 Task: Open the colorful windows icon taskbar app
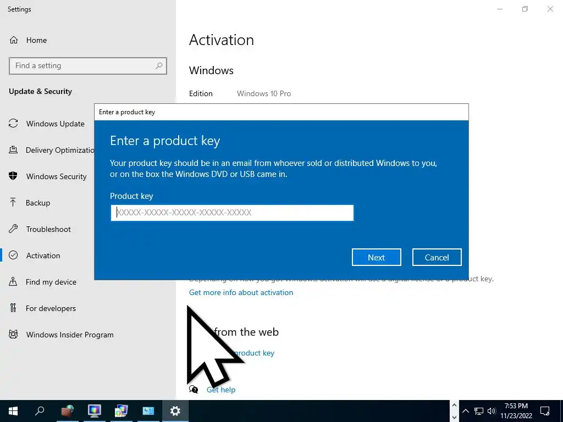pos(121,411)
